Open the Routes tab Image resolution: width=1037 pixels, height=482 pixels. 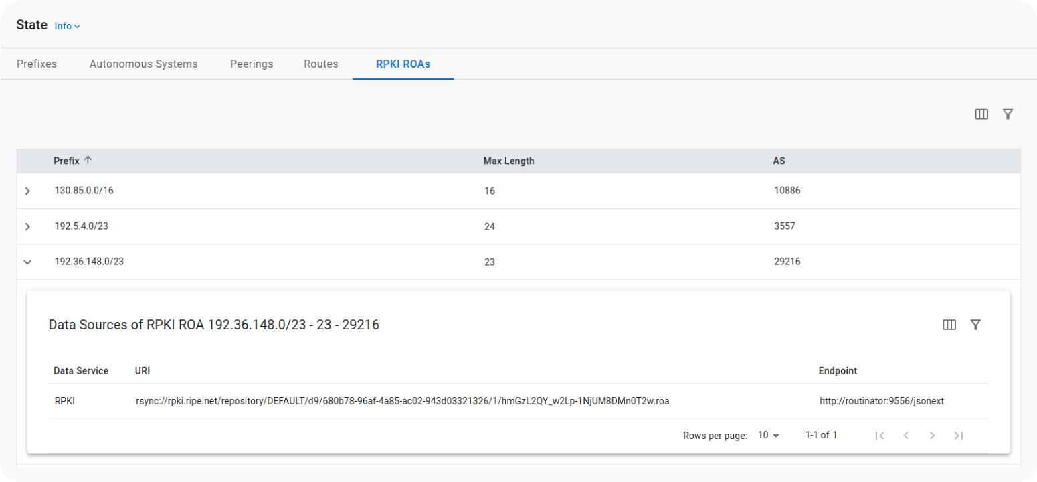click(x=321, y=64)
